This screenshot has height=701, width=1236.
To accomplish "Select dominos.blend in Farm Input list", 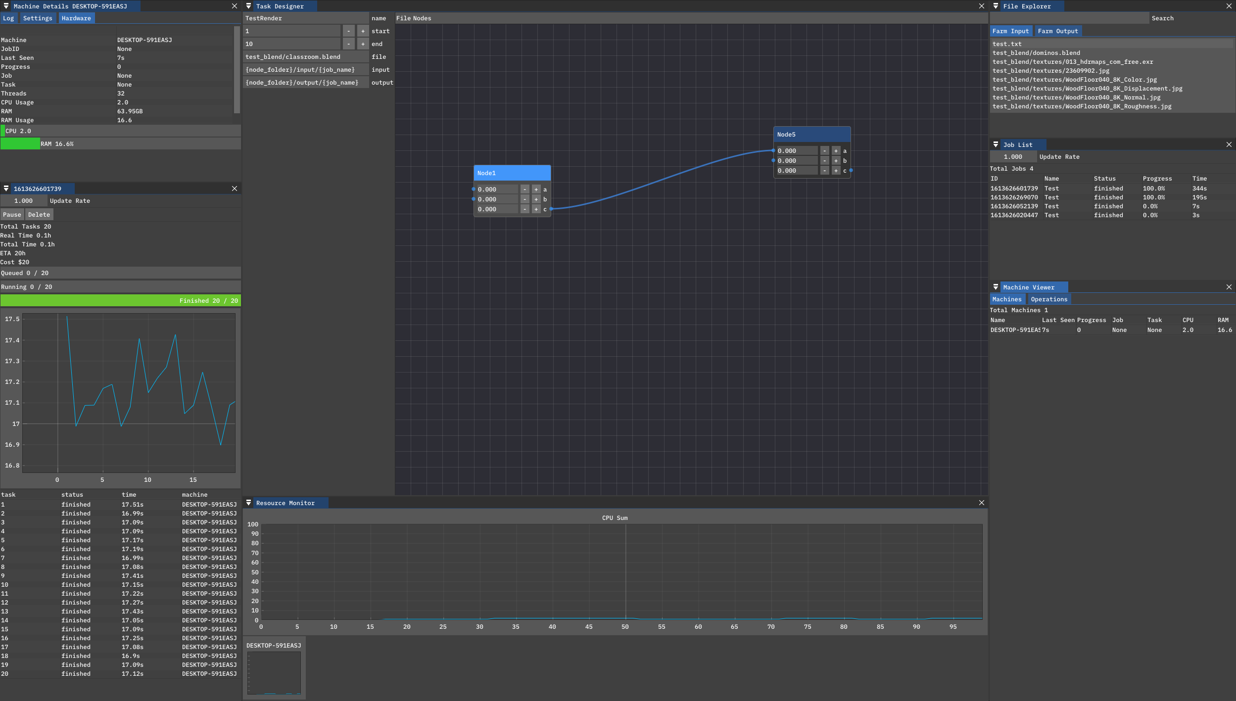I will 1036,53.
